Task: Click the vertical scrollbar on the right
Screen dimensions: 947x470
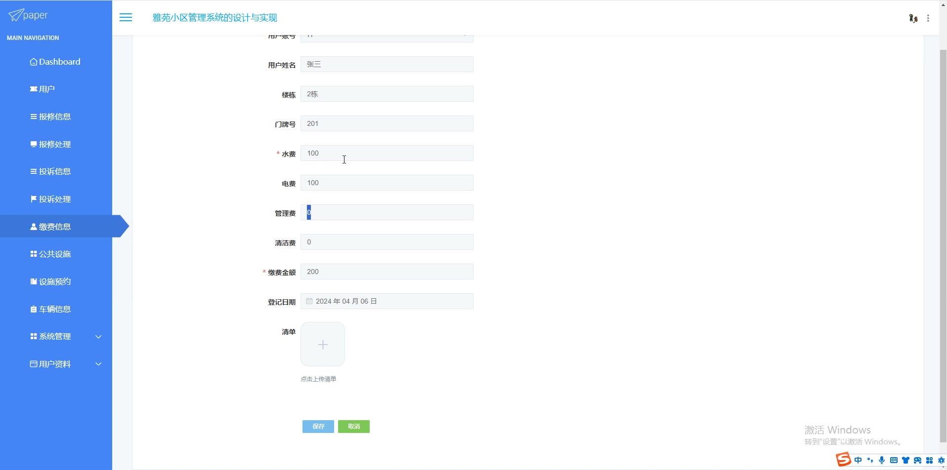Action: click(x=943, y=246)
